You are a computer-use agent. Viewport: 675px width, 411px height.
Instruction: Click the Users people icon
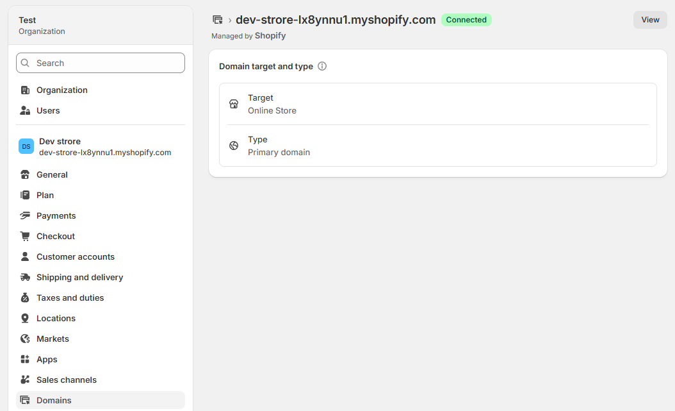coord(25,111)
